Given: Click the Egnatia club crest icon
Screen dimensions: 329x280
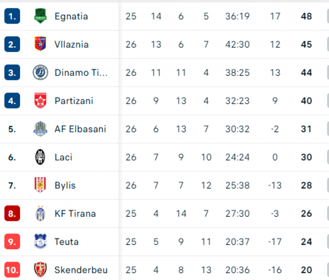Looking at the screenshot, I should tap(40, 16).
